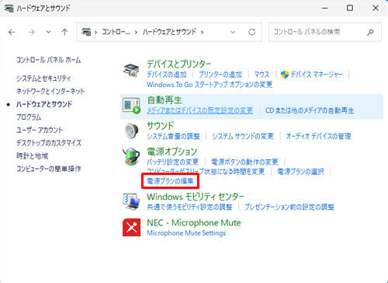This screenshot has height=283, width=388.
Task: Click CD または他のメディアの自動再生 link
Action: (x=310, y=110)
